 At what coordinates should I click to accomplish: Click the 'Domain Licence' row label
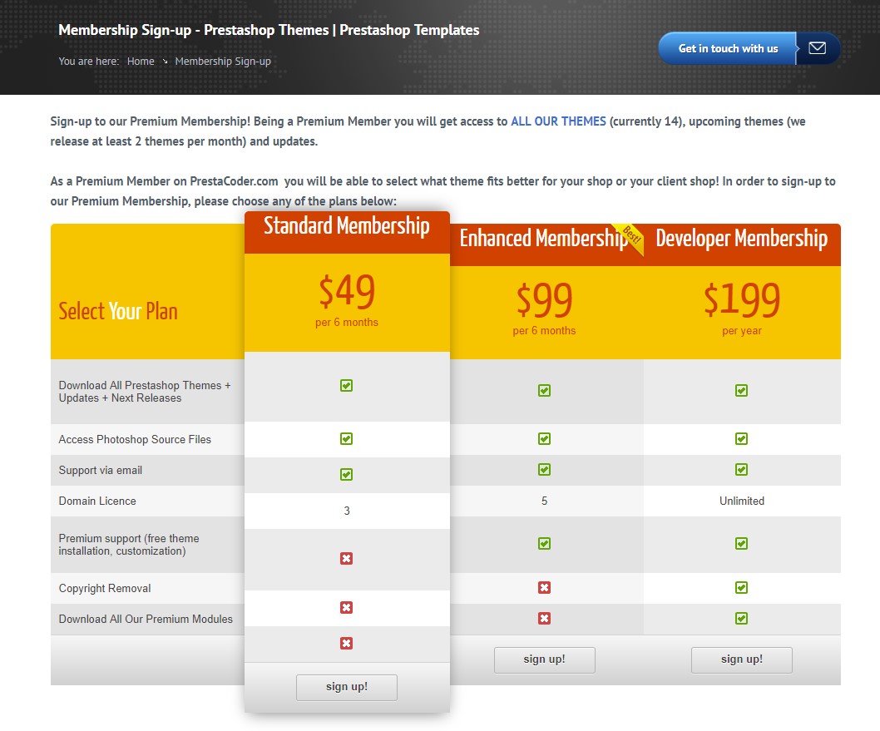click(97, 501)
